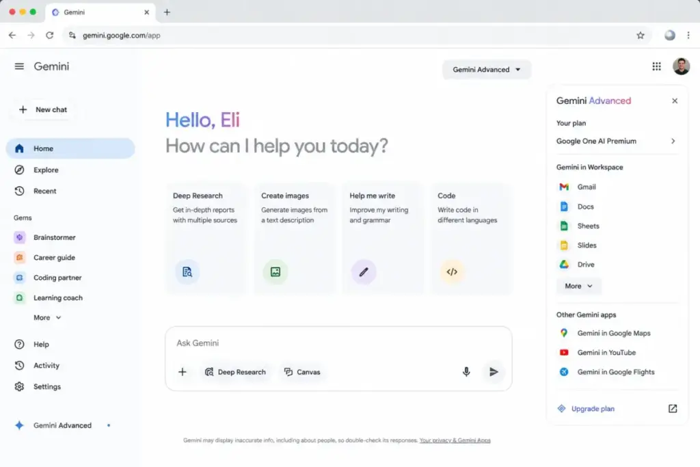Image resolution: width=700 pixels, height=467 pixels.
Task: Select the Code suggestion card
Action: coord(471,239)
